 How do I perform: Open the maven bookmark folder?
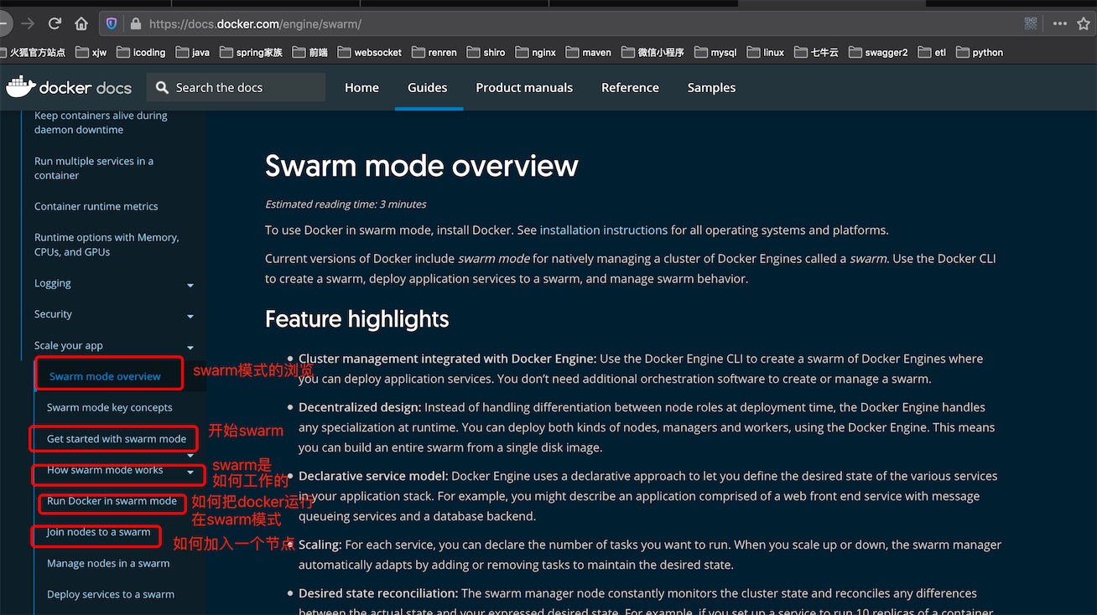click(x=589, y=52)
